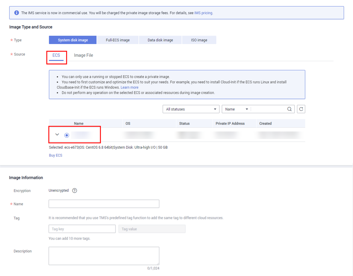Viewport: 353px width, 276px height.
Task: Click the Unencrypted text
Action: [x=59, y=190]
